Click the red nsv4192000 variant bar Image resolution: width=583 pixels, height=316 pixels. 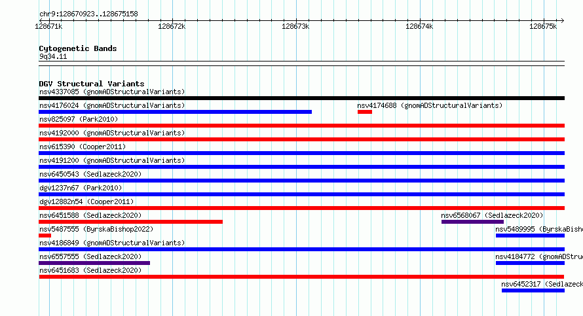(x=301, y=139)
